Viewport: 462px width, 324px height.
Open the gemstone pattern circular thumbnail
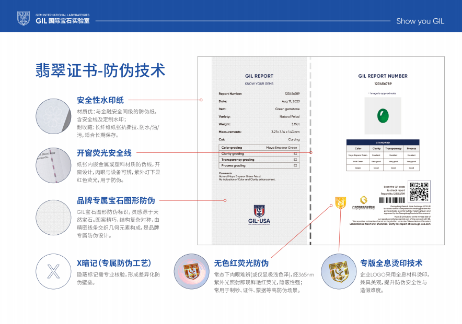53,217
